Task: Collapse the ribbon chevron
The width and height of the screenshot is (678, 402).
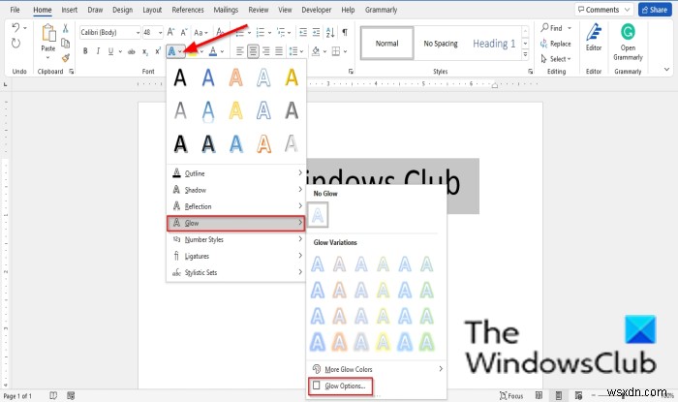Action: pyautogui.click(x=666, y=69)
